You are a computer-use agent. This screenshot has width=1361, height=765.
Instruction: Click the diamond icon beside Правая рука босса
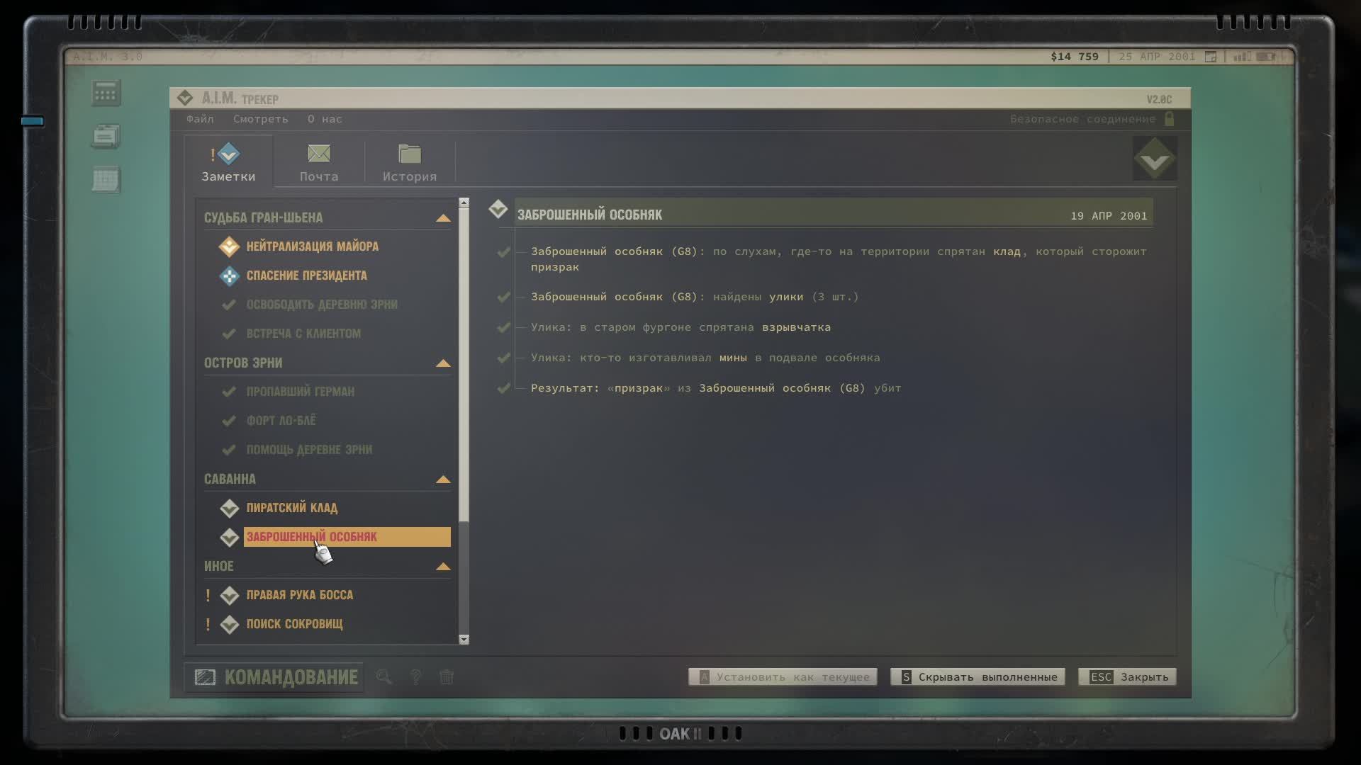[229, 595]
